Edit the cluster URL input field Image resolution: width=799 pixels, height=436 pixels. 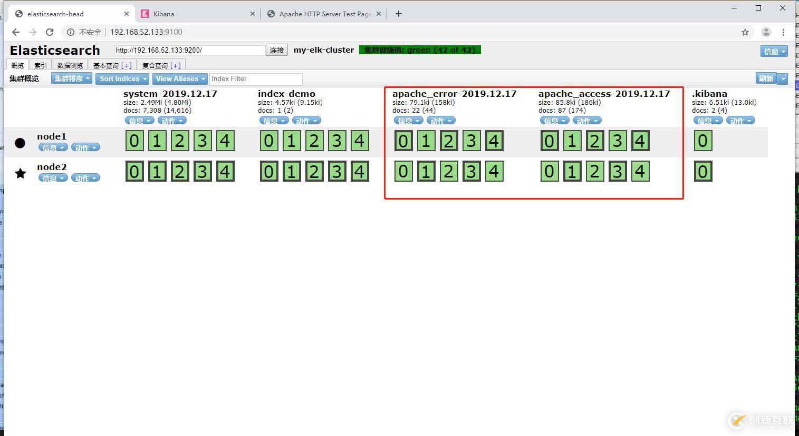click(x=190, y=50)
